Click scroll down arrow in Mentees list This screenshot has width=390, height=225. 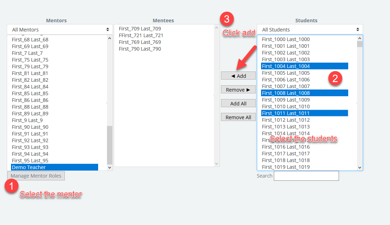(217, 164)
